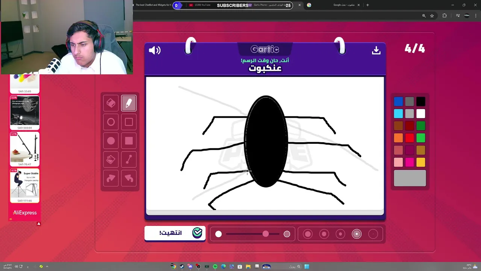Click the AliExpress logo link
Screen dimensions: 481x271
25,213
